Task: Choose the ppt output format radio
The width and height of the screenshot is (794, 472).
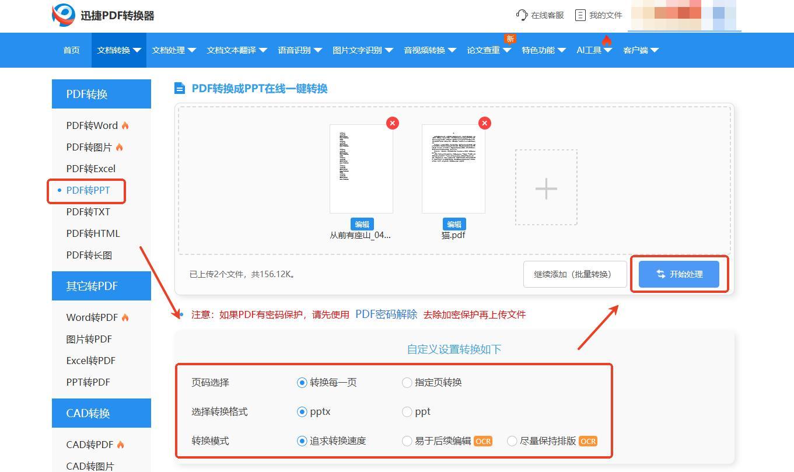Action: click(407, 412)
